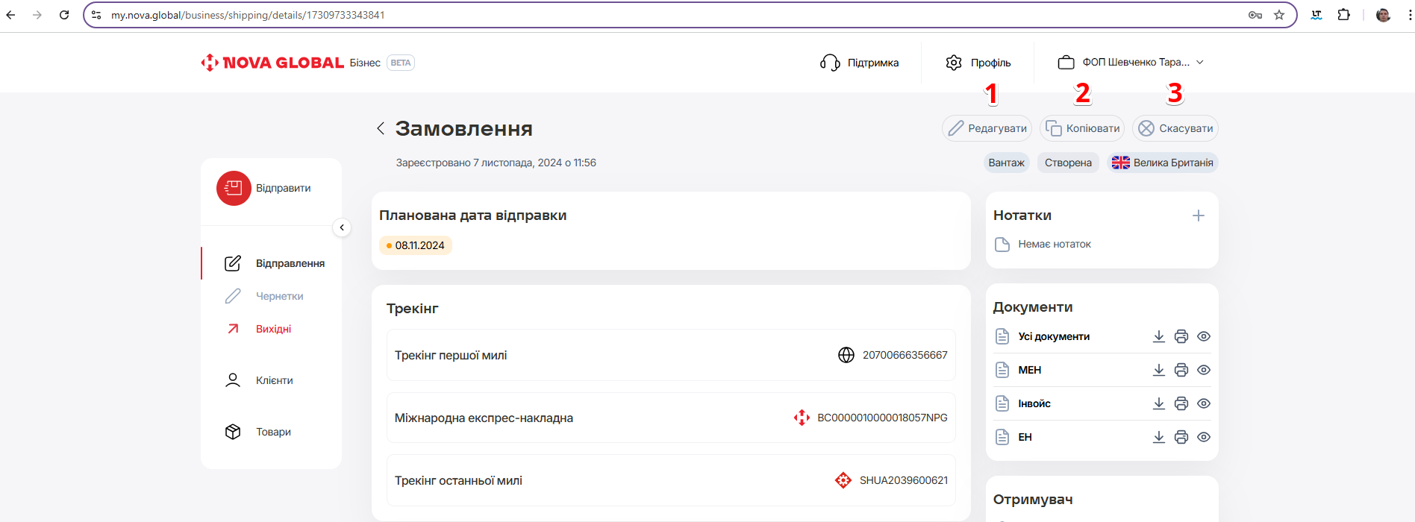View the ЕН document using eye icon
1415x522 pixels.
click(x=1203, y=437)
